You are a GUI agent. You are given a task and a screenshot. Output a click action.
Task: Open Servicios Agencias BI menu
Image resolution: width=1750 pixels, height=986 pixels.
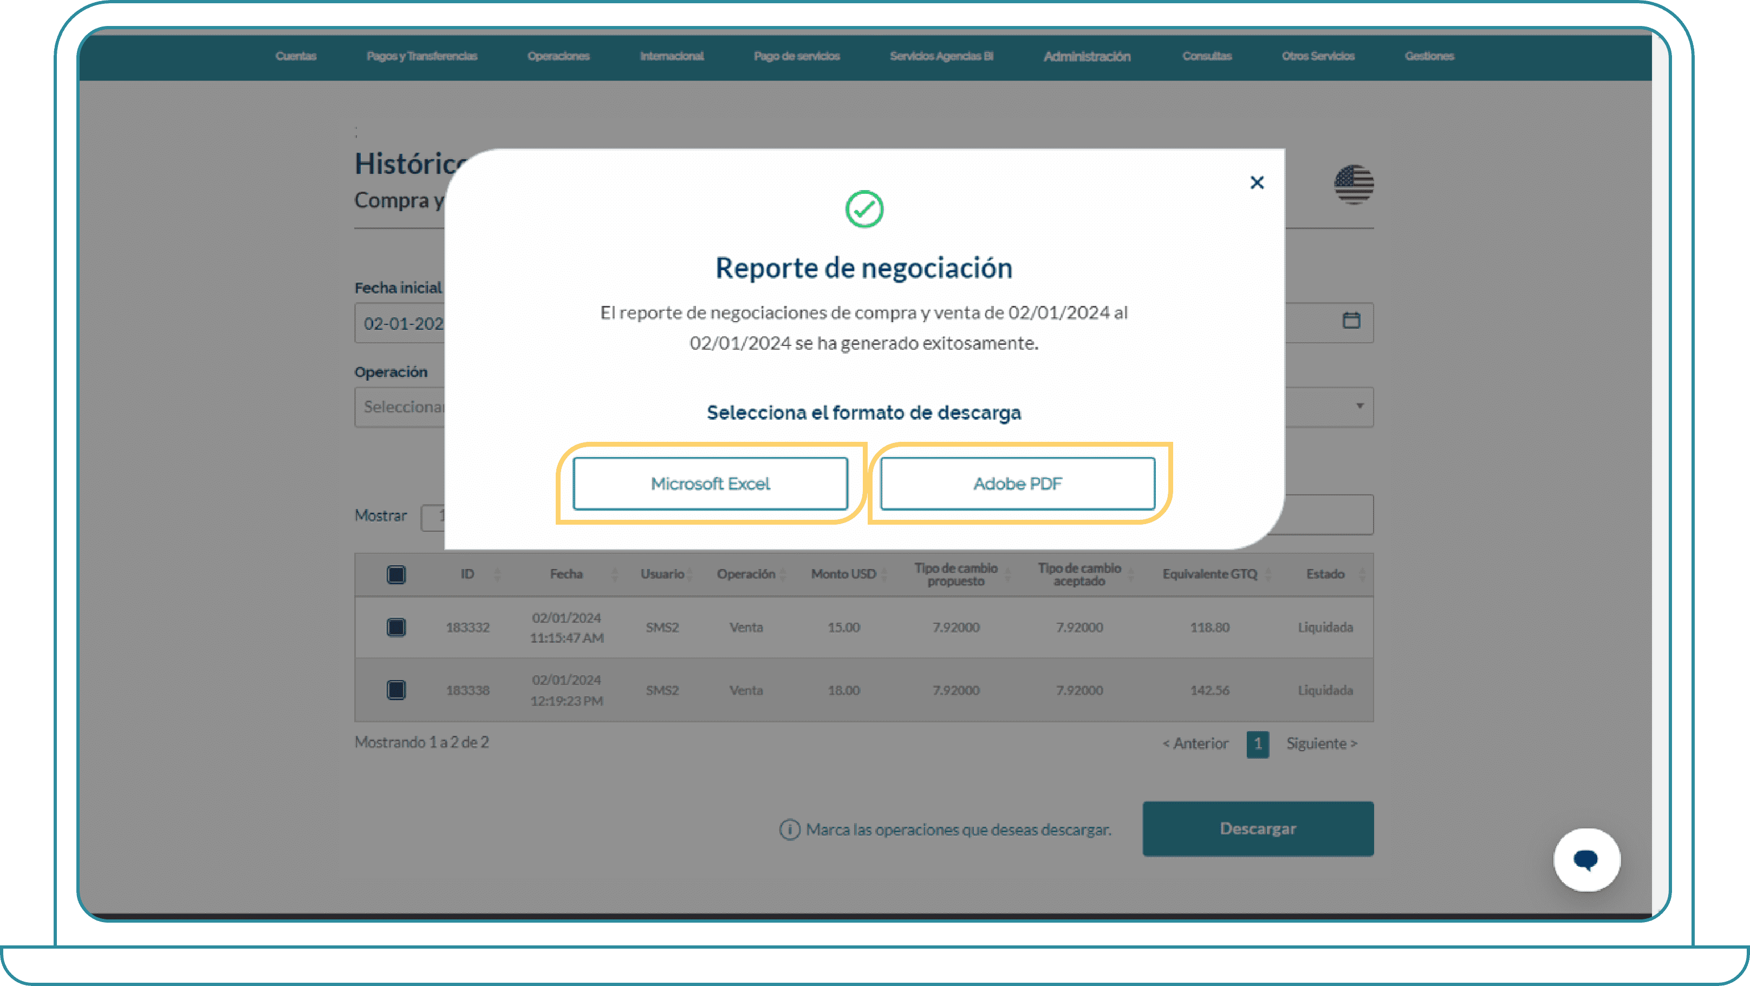click(x=941, y=56)
